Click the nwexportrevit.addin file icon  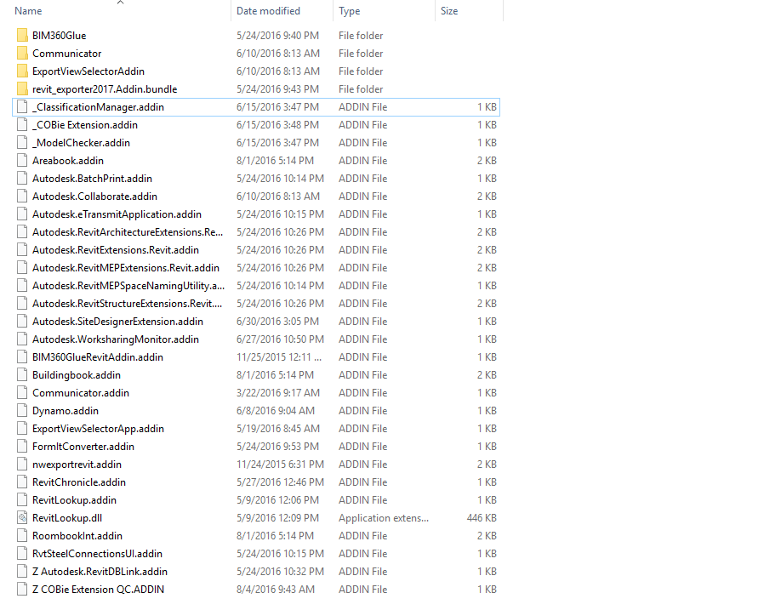(22, 465)
